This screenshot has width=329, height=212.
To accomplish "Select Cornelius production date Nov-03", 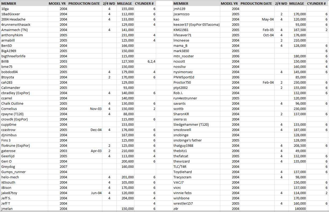I will click(x=85, y=109).
